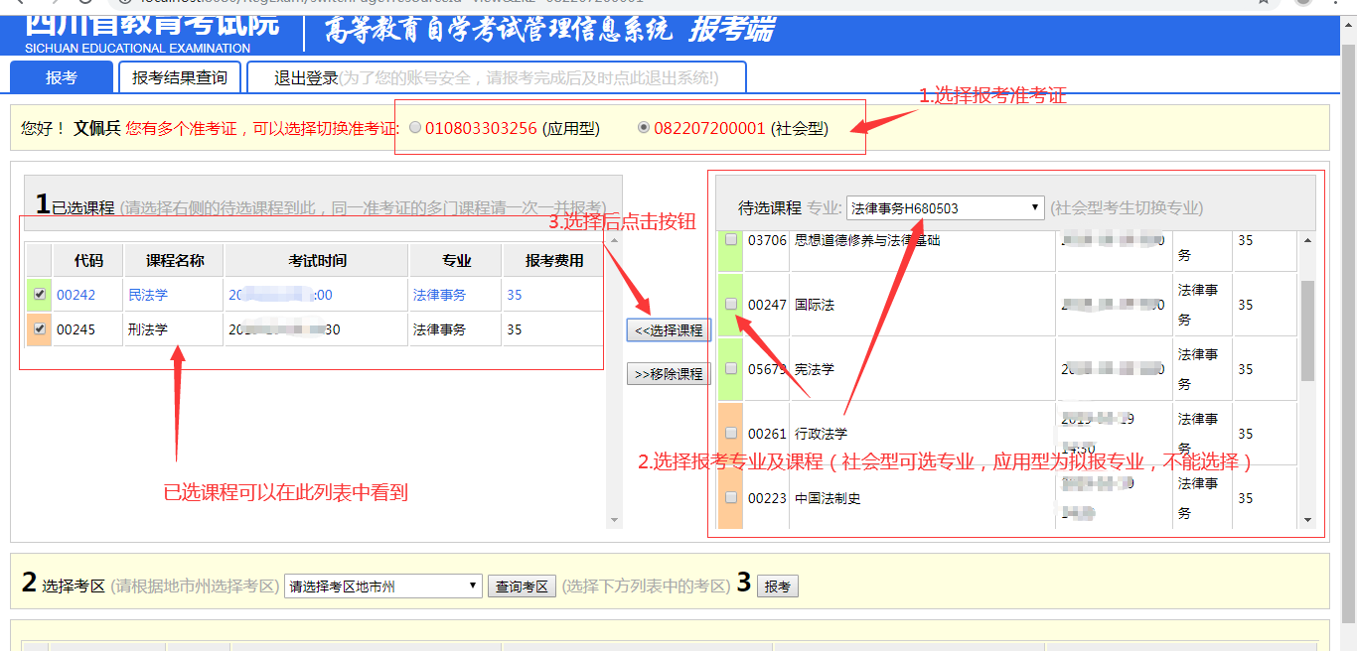Expand the 专业 dropdown showing 法律事务H680503
The width and height of the screenshot is (1357, 651).
[945, 207]
